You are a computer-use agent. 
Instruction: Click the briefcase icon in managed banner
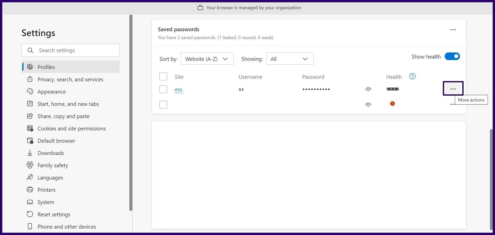(200, 7)
